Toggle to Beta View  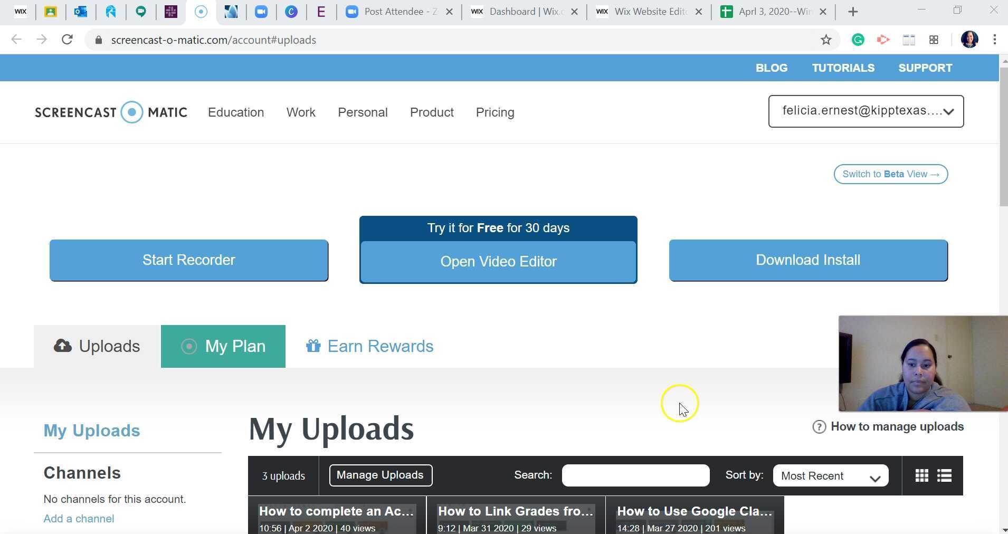pyautogui.click(x=890, y=174)
